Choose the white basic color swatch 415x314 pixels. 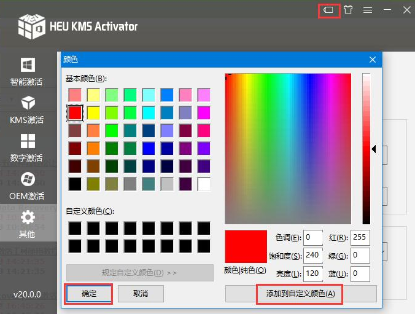pyautogui.click(x=204, y=184)
